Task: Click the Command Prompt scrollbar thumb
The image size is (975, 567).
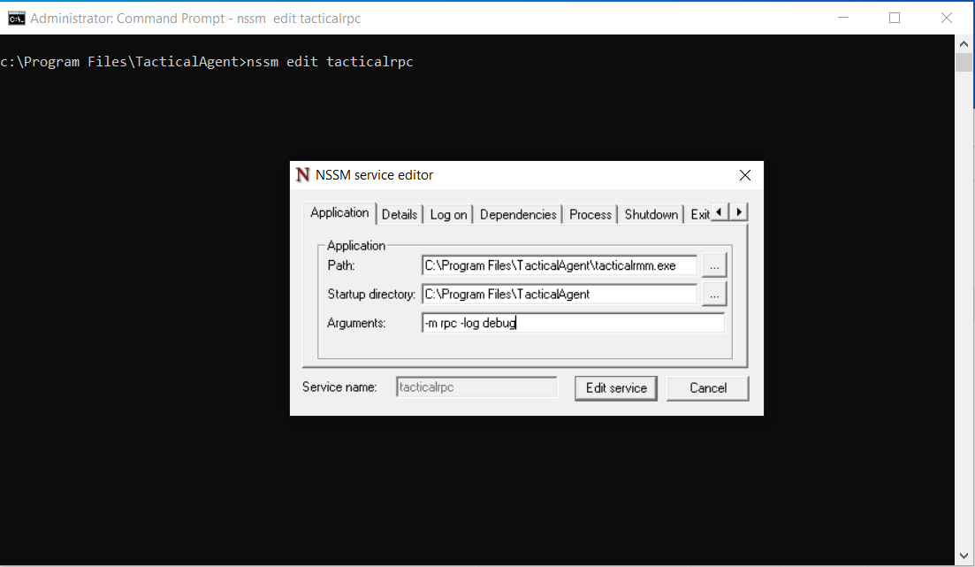Action: (x=964, y=63)
